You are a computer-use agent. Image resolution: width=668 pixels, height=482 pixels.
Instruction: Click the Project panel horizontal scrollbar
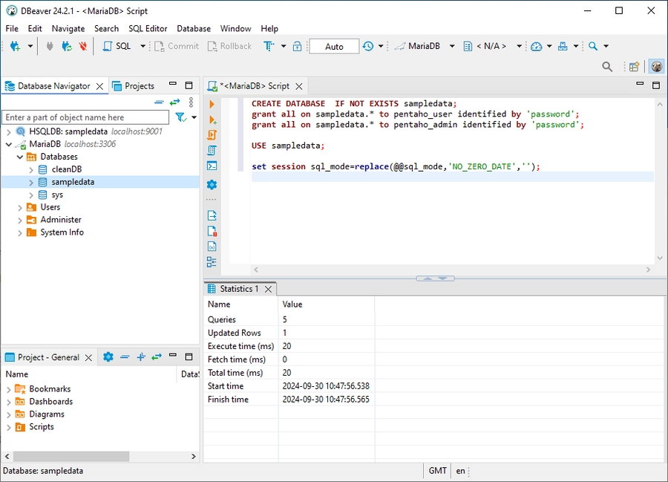pyautogui.click(x=71, y=456)
